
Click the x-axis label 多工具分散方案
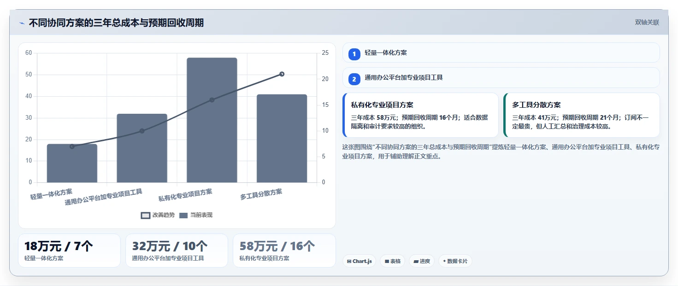pos(261,194)
